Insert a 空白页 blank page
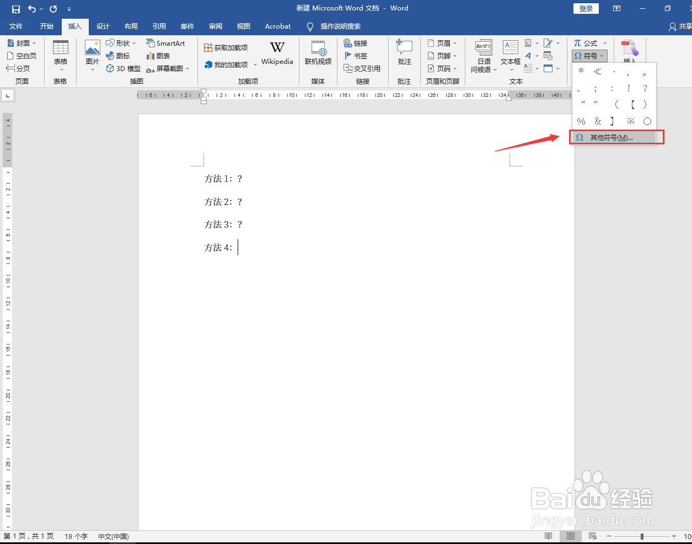The height and width of the screenshot is (544, 692). click(22, 56)
